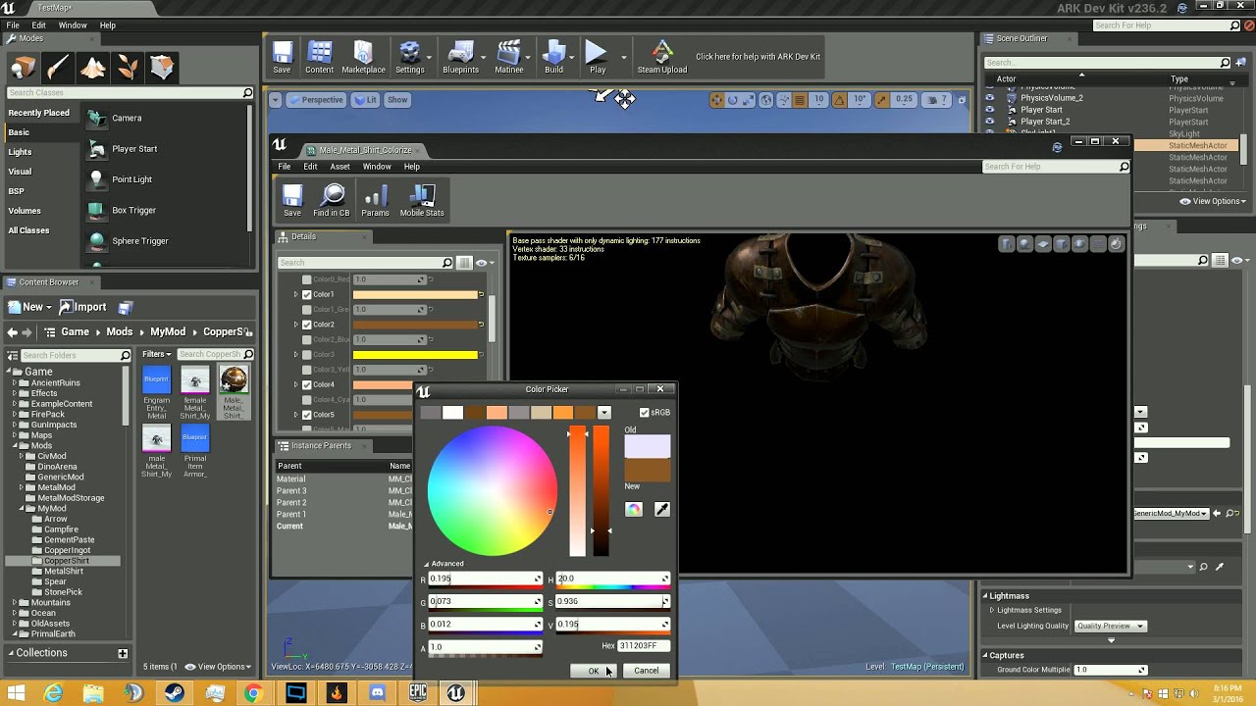Open Help menu in material editor

[x=411, y=167]
